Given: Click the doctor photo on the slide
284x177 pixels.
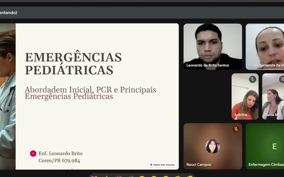Looking at the screenshot, I should (x=7, y=96).
